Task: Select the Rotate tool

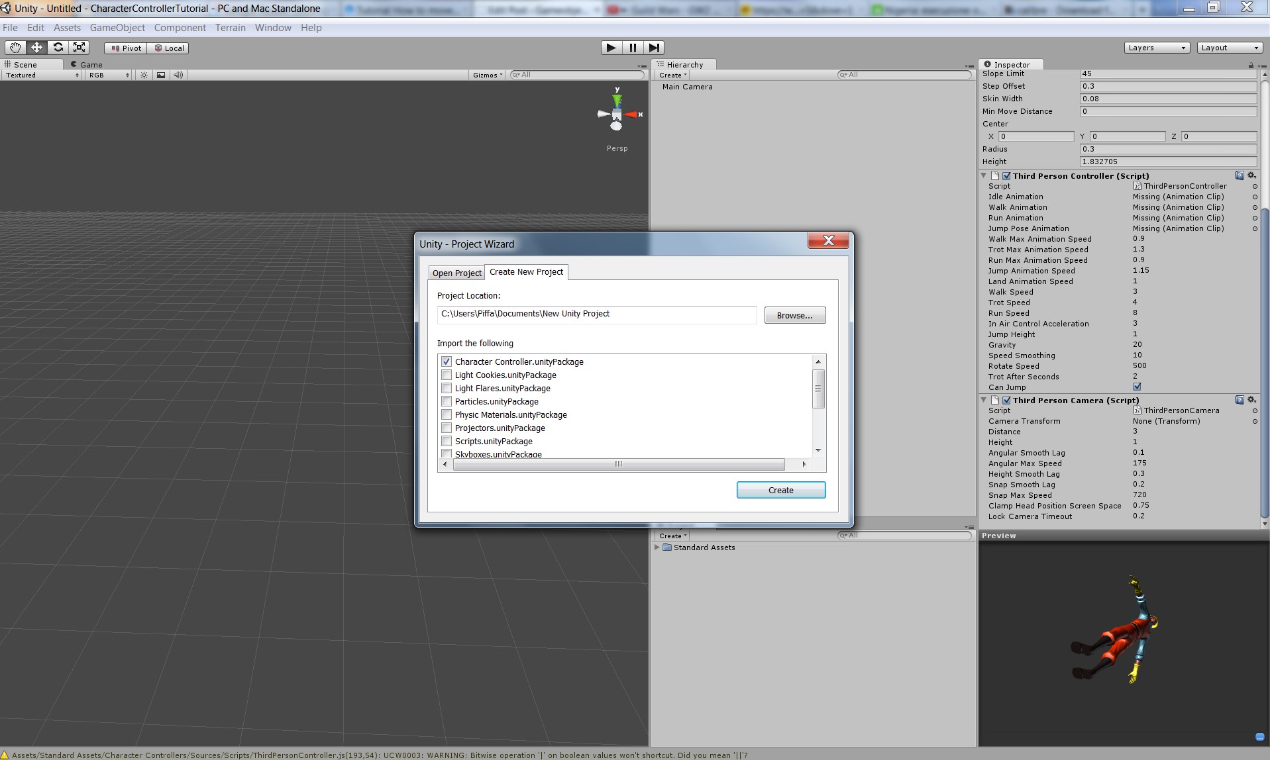Action: [x=58, y=47]
